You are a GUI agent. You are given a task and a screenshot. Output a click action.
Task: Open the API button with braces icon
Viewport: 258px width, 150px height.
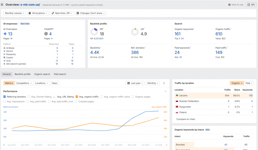251,5
